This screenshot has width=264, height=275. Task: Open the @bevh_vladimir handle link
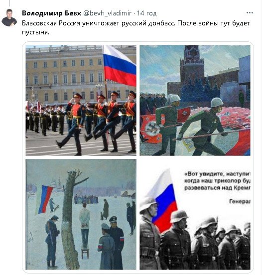[x=107, y=13]
